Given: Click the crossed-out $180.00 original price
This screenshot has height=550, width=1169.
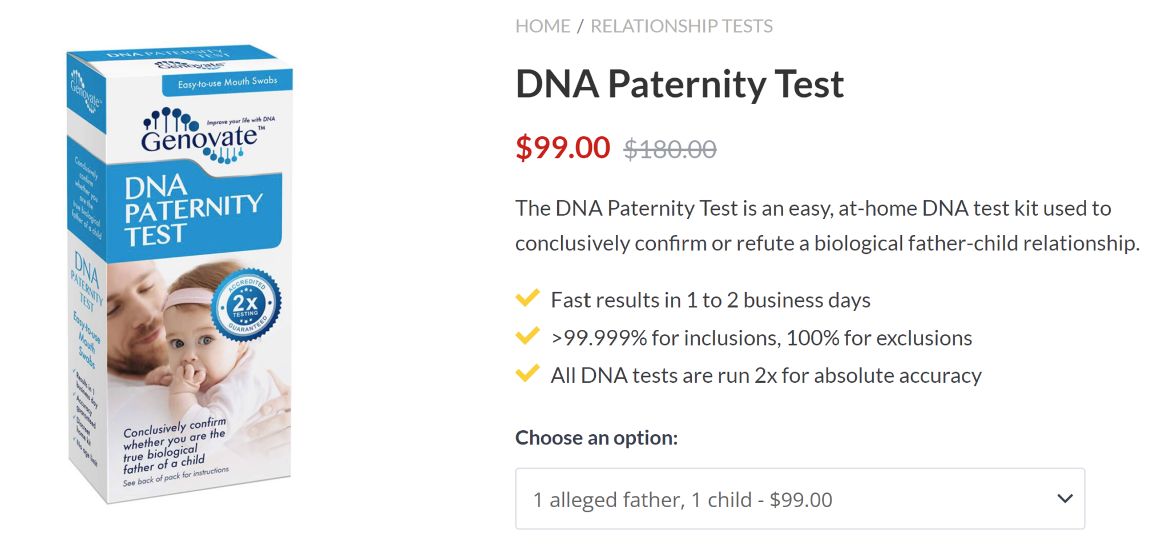Looking at the screenshot, I should pyautogui.click(x=670, y=149).
